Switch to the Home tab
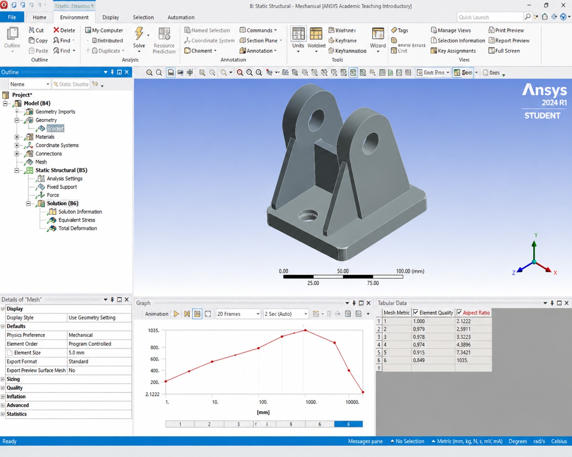The image size is (572, 457). tap(40, 17)
